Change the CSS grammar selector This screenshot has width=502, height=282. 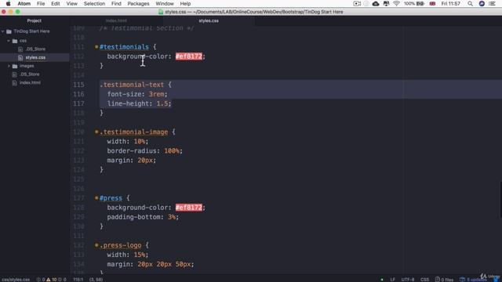[425, 280]
